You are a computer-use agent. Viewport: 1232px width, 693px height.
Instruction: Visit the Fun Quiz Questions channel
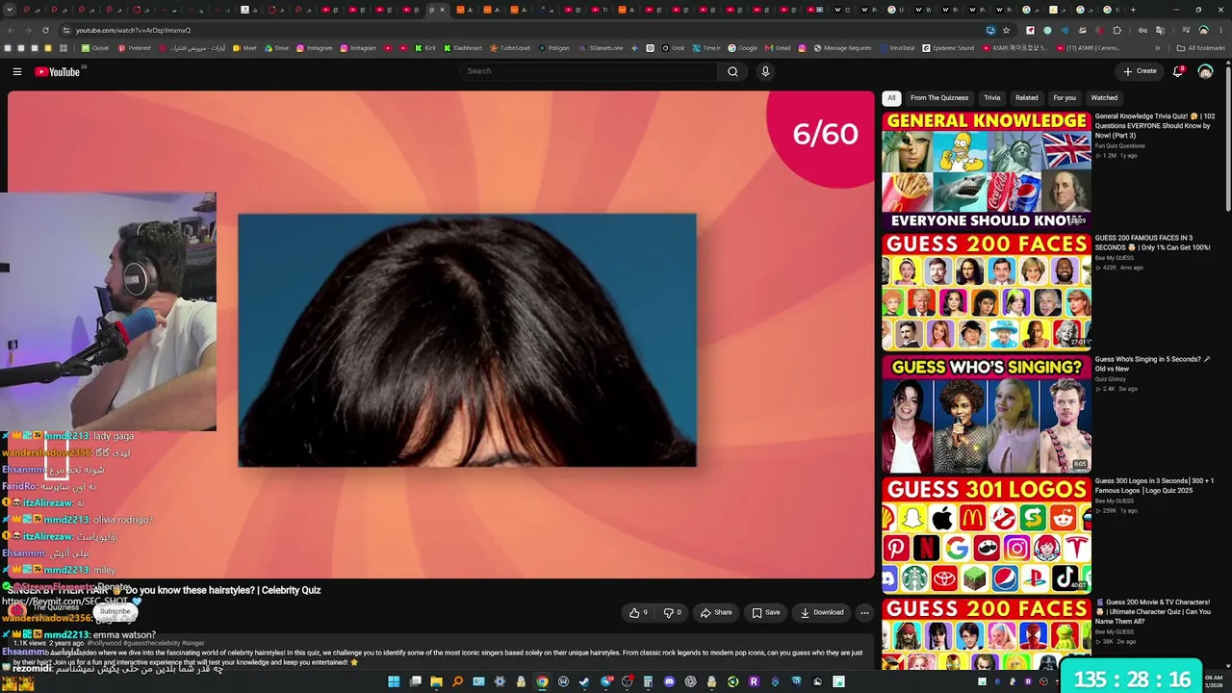[x=1120, y=146]
